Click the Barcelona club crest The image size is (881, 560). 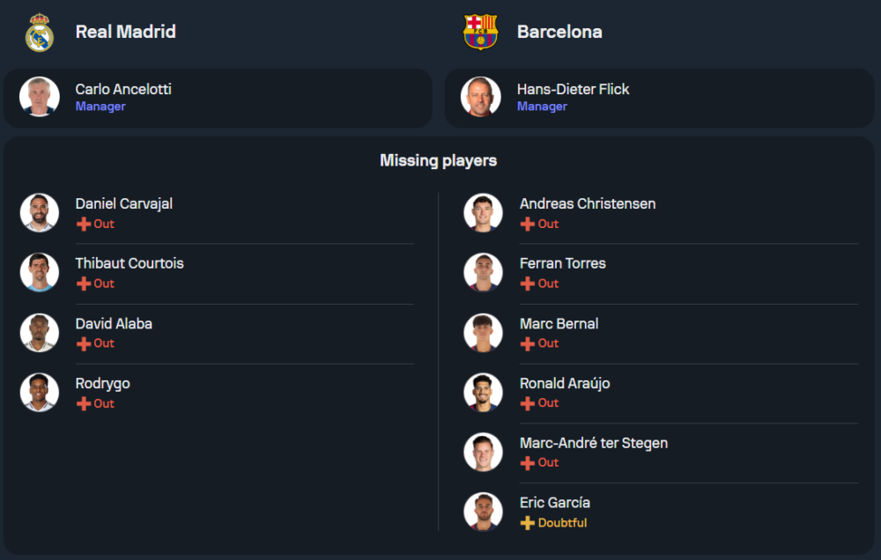pos(481,33)
